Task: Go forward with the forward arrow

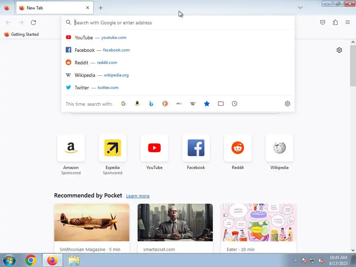Action: pos(21,23)
